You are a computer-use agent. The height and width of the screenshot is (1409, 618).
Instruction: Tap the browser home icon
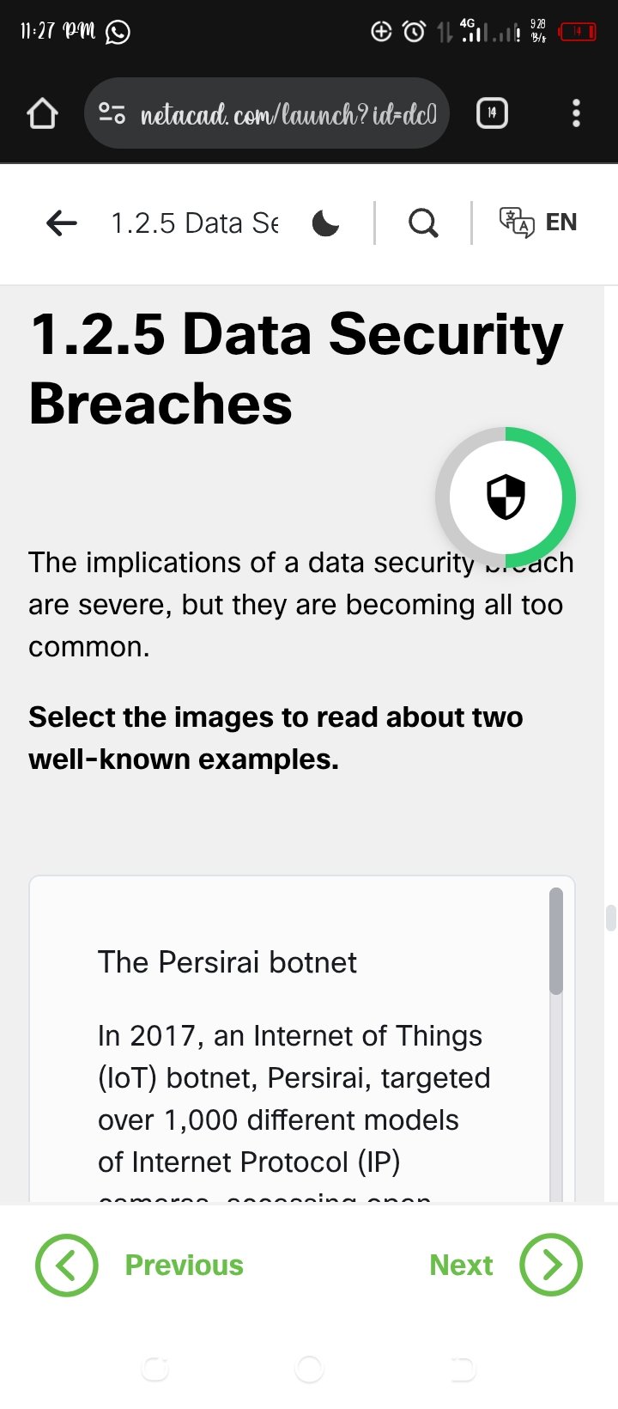coord(42,113)
